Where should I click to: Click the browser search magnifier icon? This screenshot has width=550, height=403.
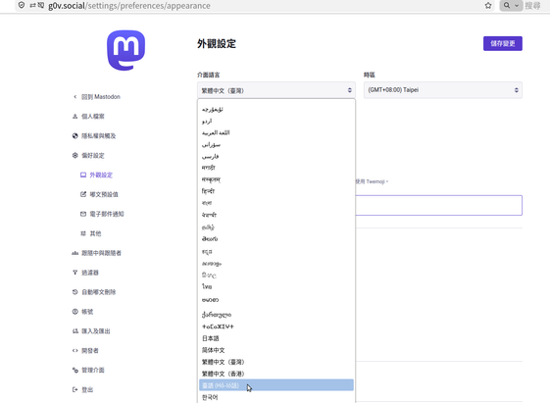coord(507,6)
